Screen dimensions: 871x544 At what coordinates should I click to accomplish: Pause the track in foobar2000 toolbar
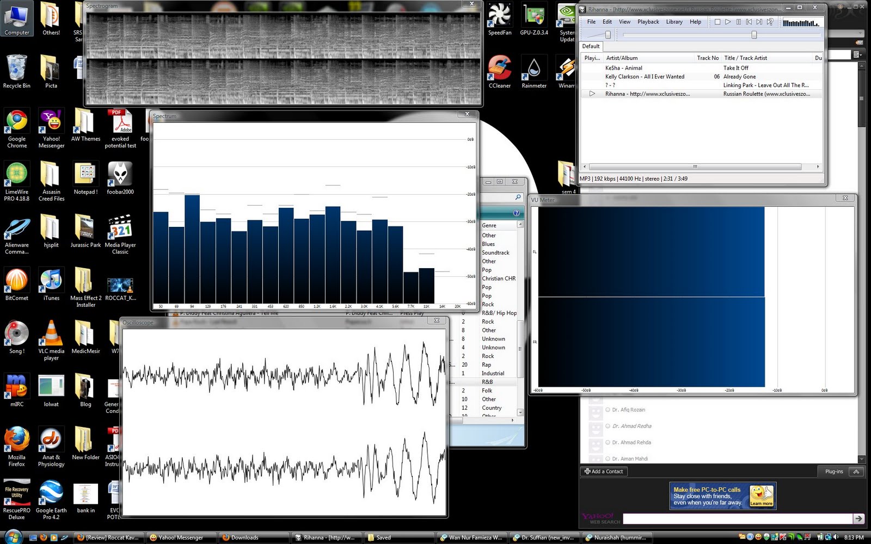738,22
